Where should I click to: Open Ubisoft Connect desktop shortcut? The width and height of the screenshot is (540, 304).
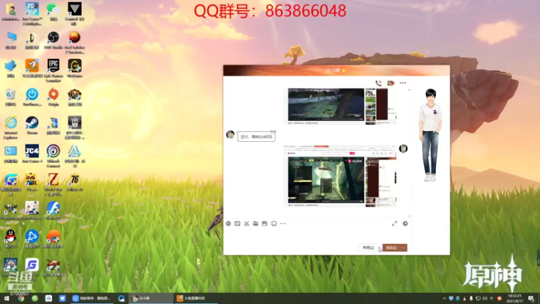(53, 156)
